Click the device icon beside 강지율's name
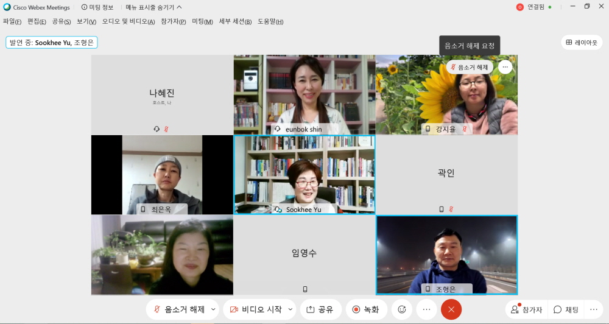The image size is (609, 324). click(428, 129)
